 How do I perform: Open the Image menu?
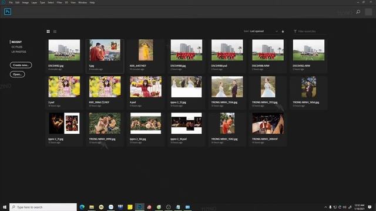point(25,2)
